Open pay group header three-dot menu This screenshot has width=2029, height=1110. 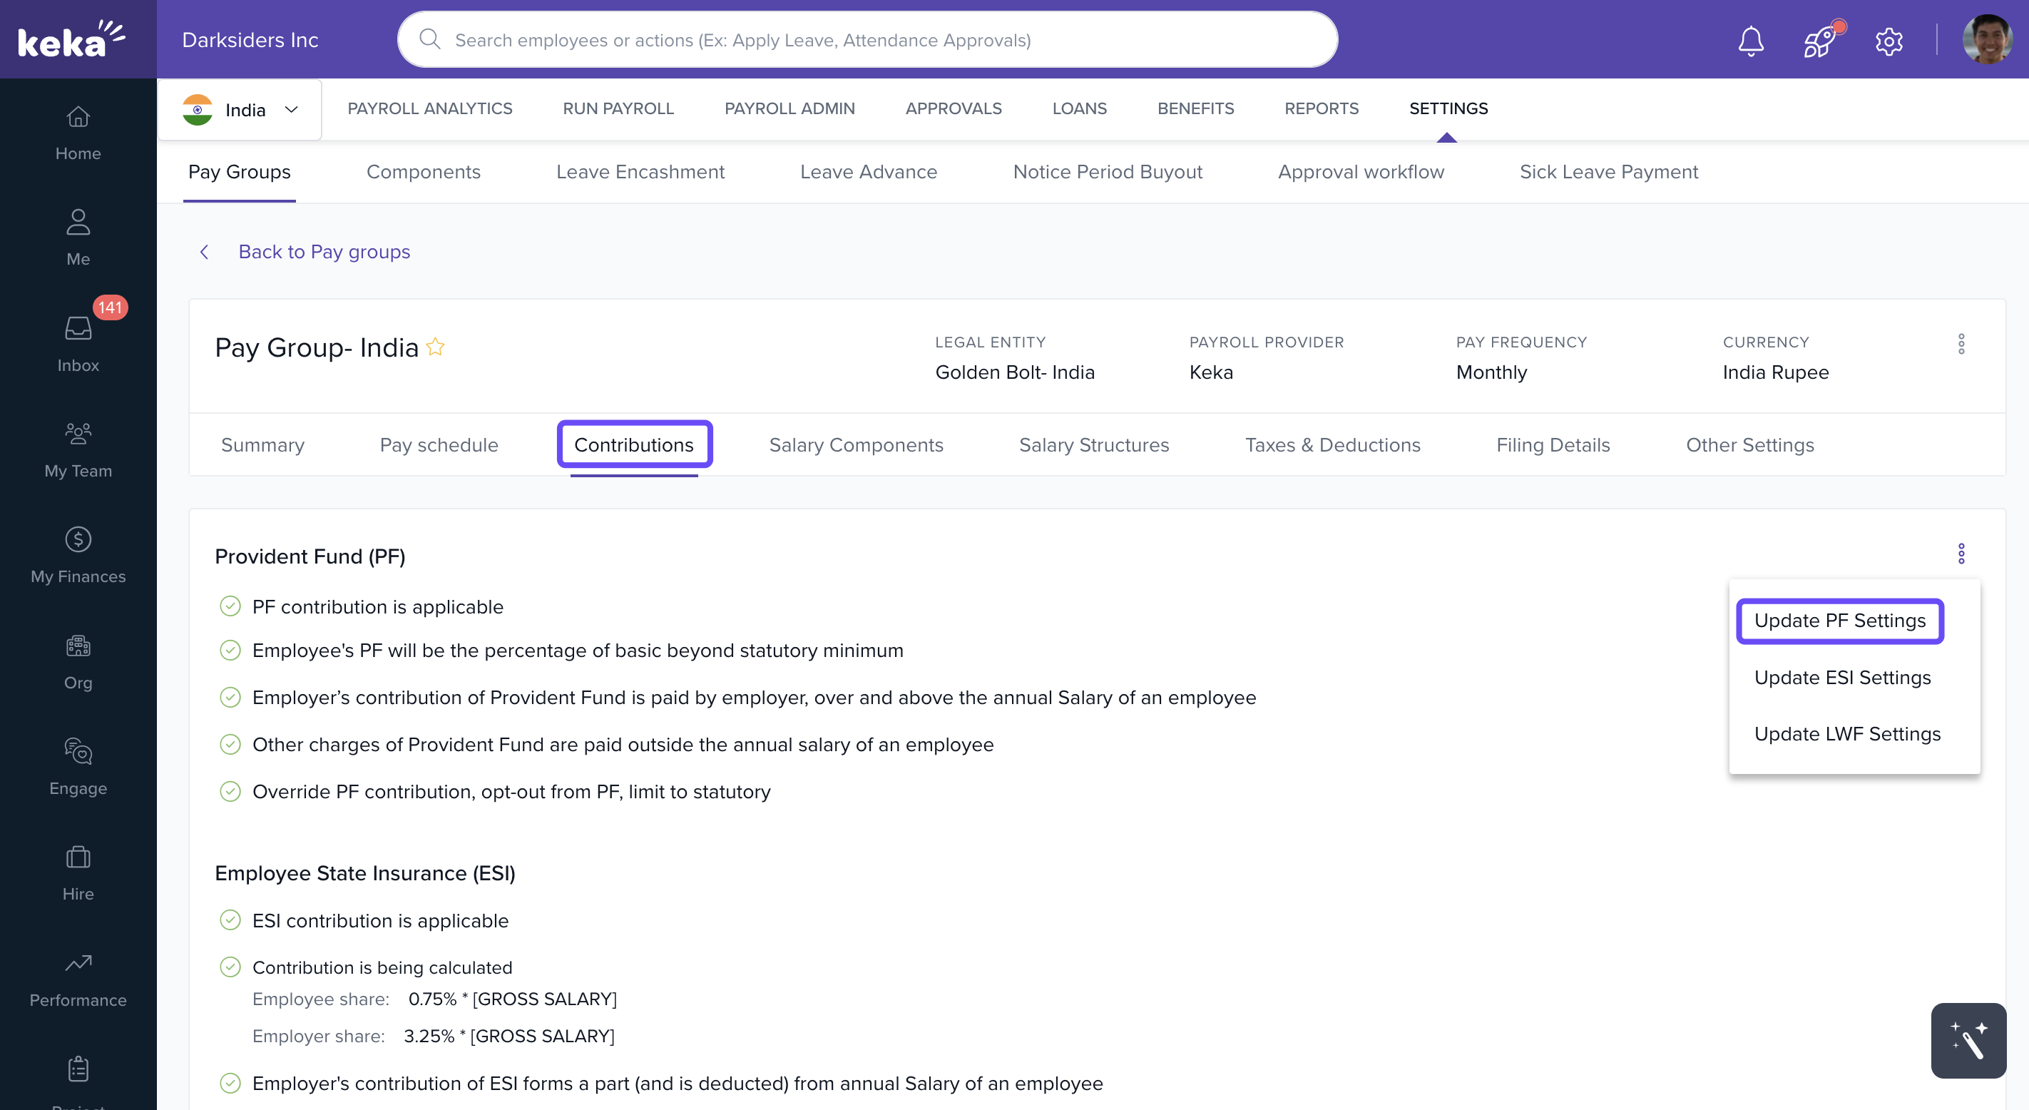[1961, 343]
